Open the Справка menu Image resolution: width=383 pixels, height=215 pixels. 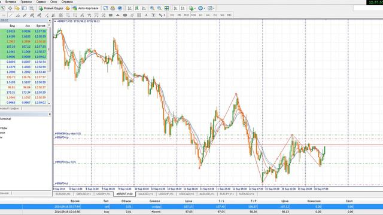point(67,2)
